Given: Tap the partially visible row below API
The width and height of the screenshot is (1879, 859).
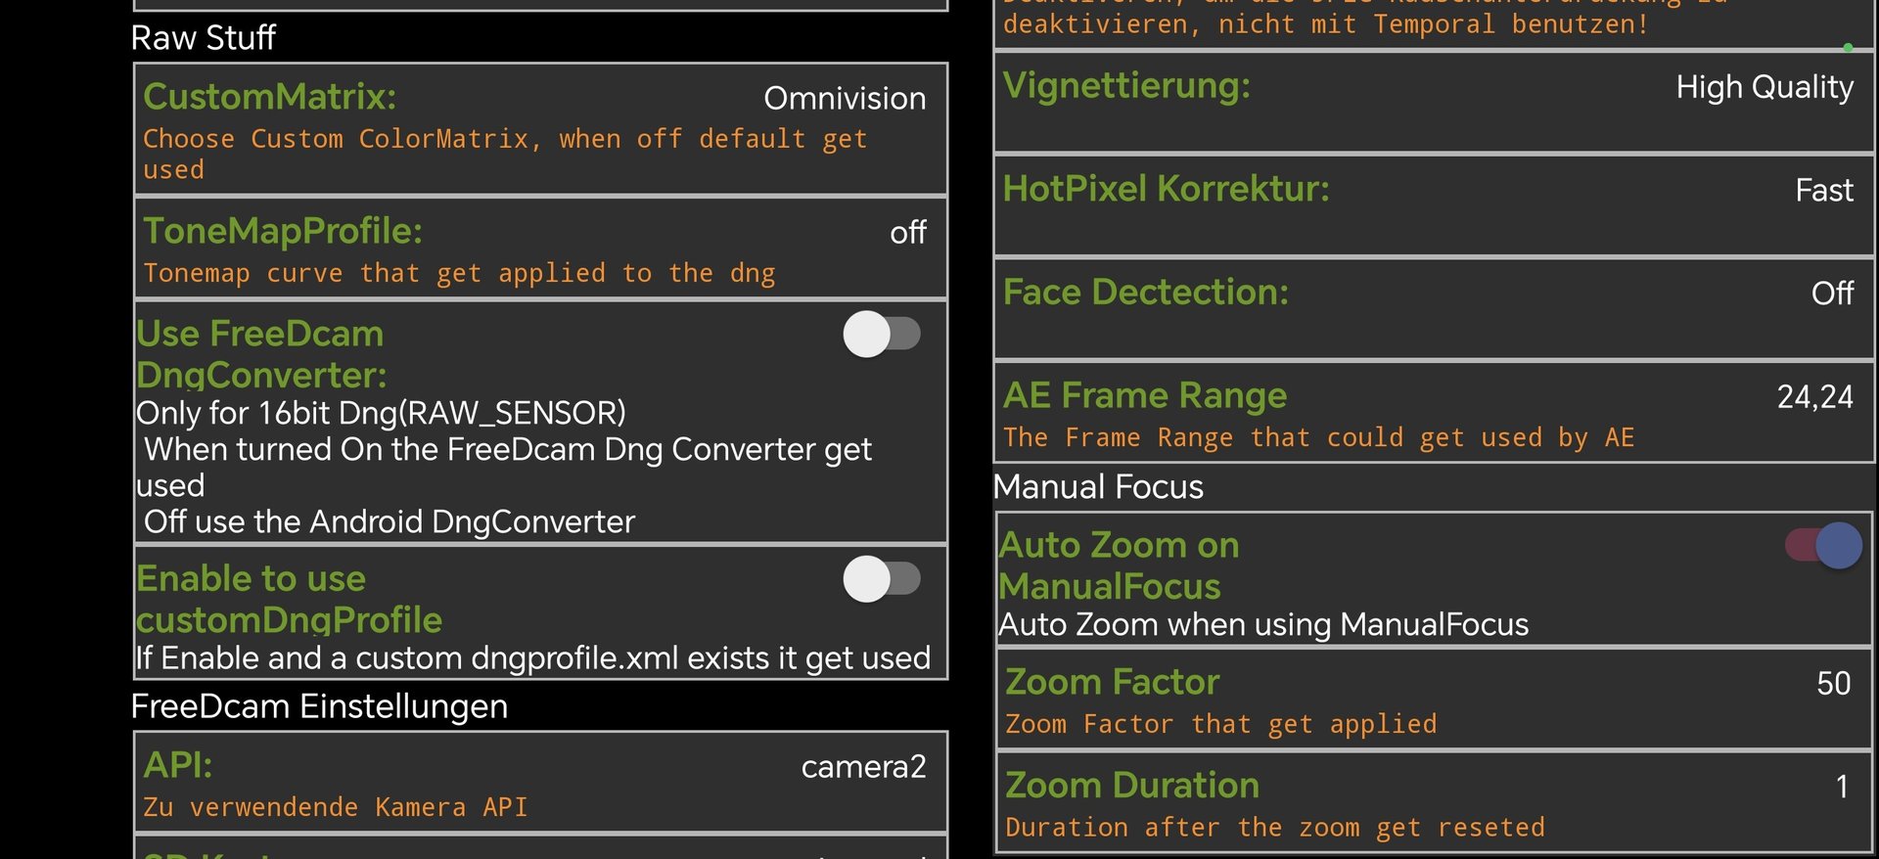Looking at the screenshot, I should click(540, 849).
